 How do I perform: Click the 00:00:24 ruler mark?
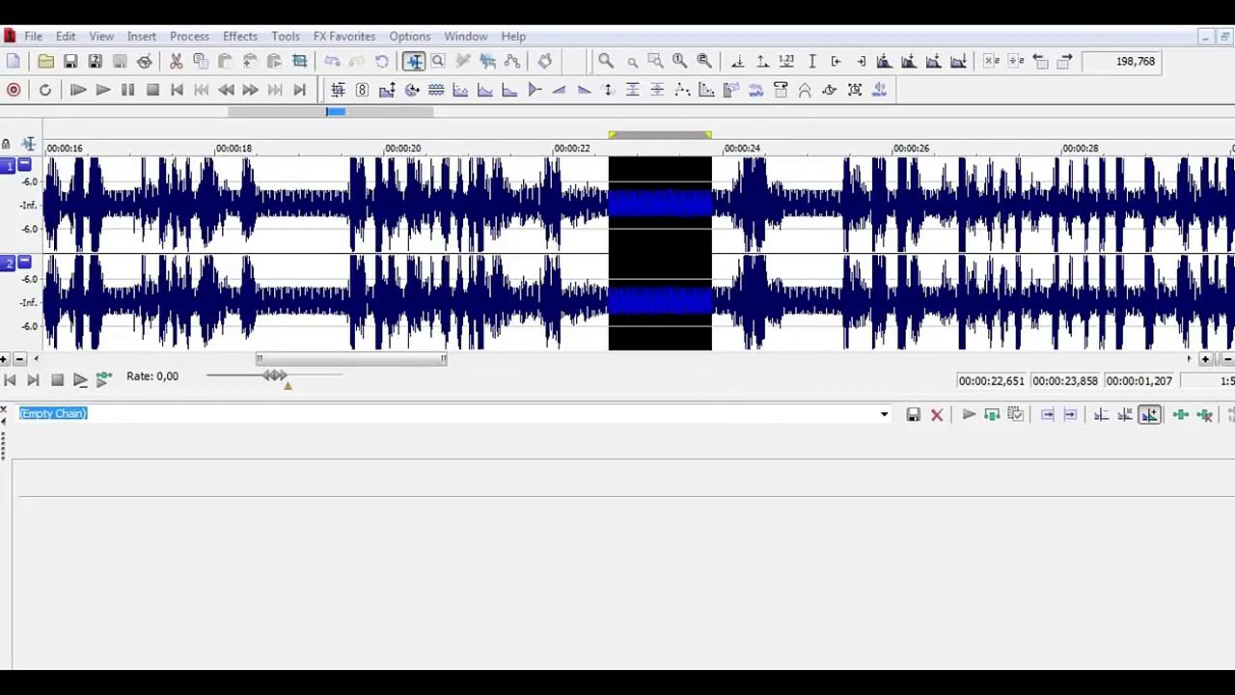pos(742,148)
